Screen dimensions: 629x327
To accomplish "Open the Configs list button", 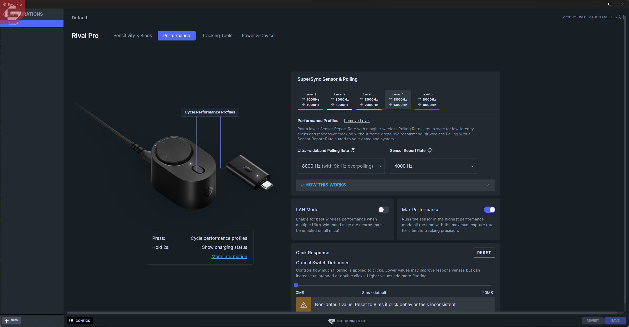I will click(80, 321).
